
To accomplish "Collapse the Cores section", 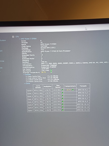I will pyautogui.click(x=25, y=84).
